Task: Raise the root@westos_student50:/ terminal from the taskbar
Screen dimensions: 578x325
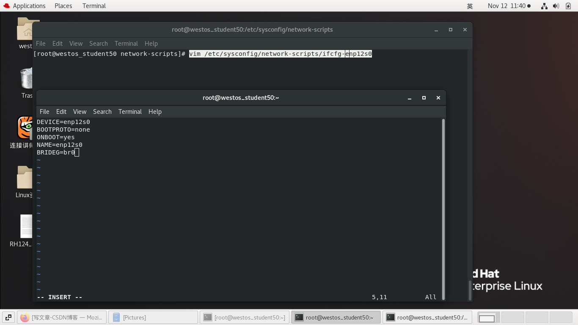Action: click(427, 317)
